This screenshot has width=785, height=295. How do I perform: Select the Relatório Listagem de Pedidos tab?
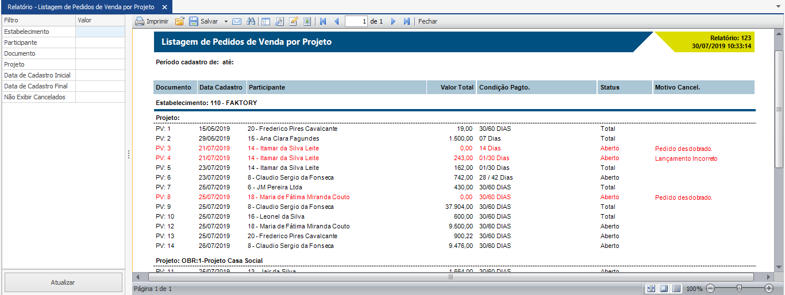[80, 7]
